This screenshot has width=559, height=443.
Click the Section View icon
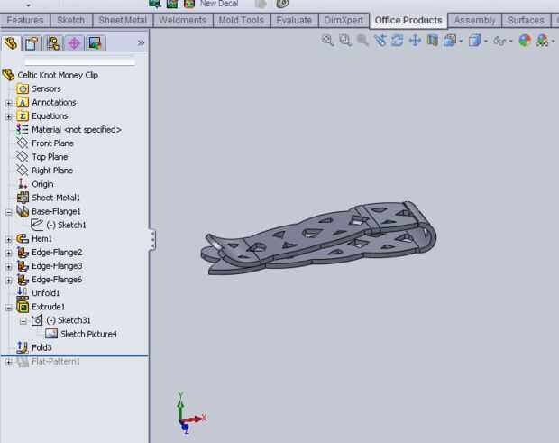pos(433,41)
